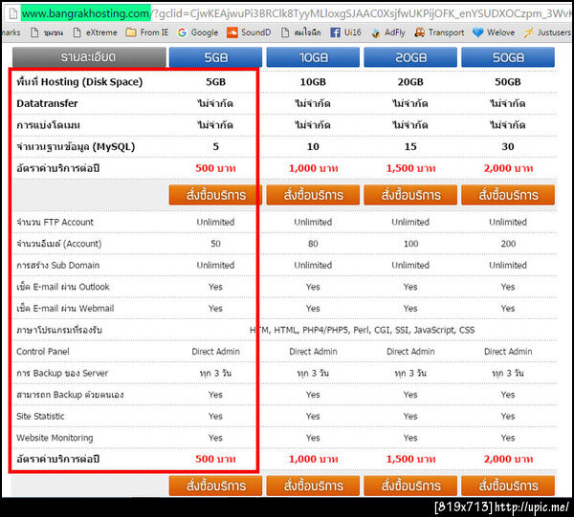
Task: Order the 10GB plan with upper orange button
Action: click(x=313, y=195)
